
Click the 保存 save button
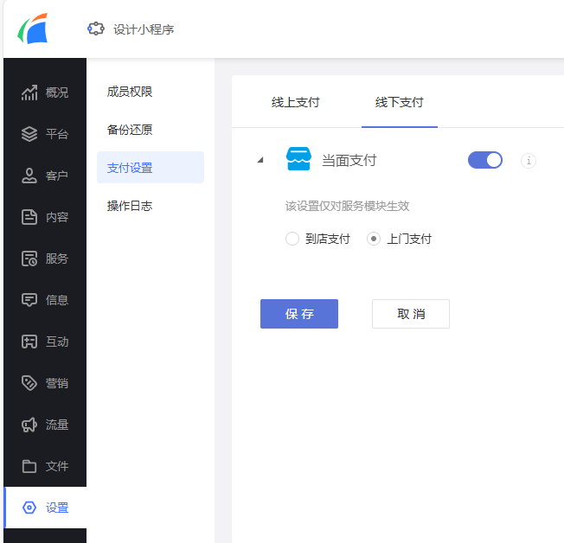click(299, 314)
